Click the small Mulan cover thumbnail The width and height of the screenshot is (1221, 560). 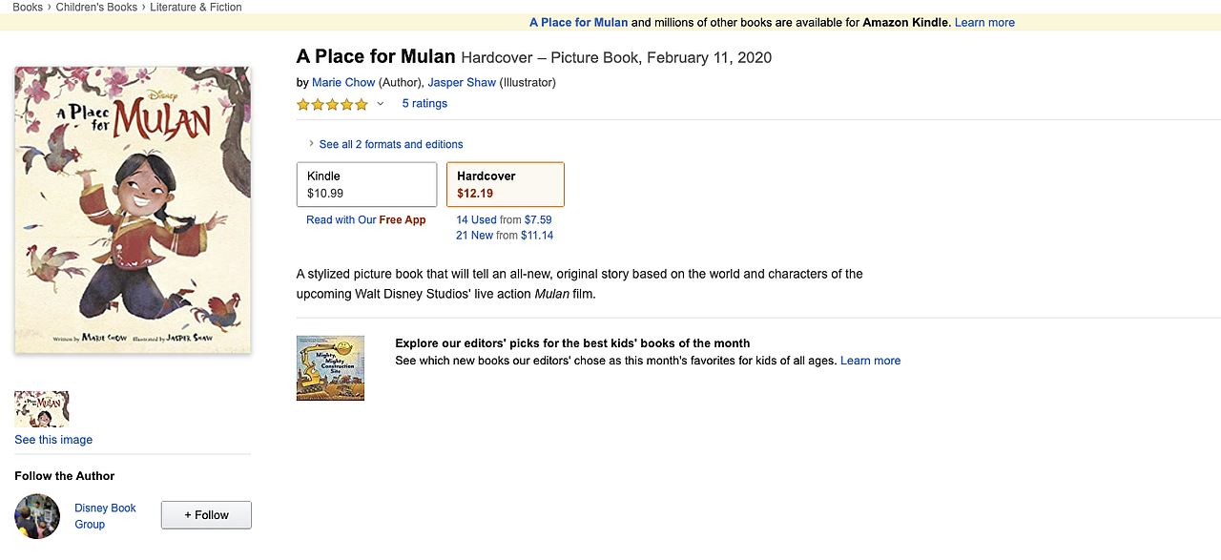(x=42, y=408)
